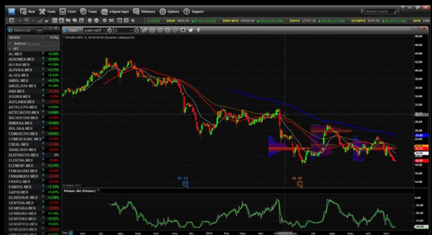Click the binoculars-shaped icon in second toolbar
This screenshot has height=235, width=432.
[111, 20]
